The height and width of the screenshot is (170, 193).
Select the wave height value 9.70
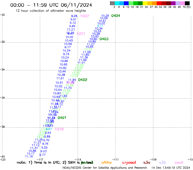[46, 140]
